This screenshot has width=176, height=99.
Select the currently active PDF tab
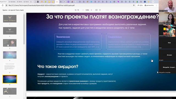pyautogui.click(x=57, y=2)
